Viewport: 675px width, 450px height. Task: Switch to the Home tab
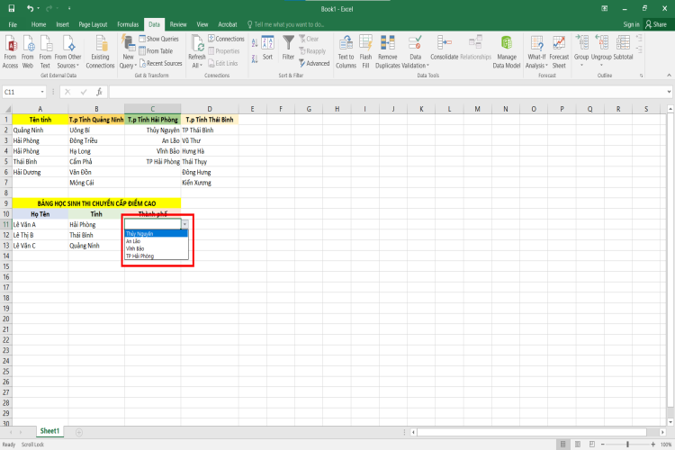(x=39, y=24)
